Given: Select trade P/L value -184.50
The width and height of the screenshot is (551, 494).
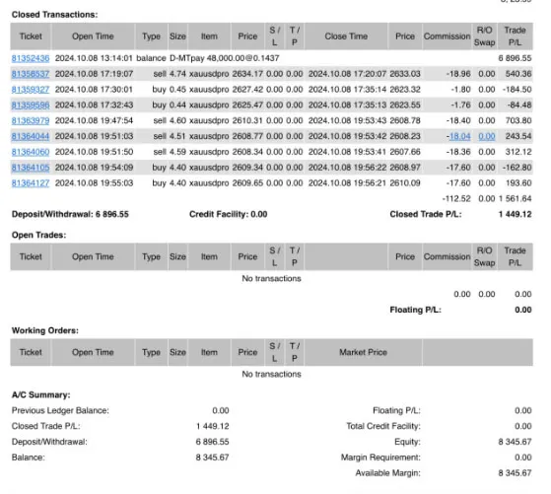Looking at the screenshot, I should 517,90.
